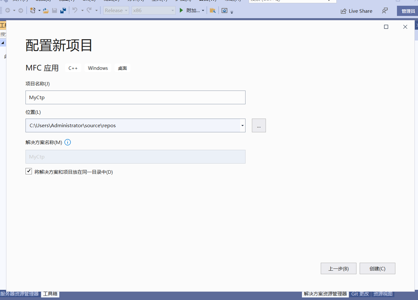Open the Git 更改 panel tab
418x300 pixels.
[x=360, y=294]
